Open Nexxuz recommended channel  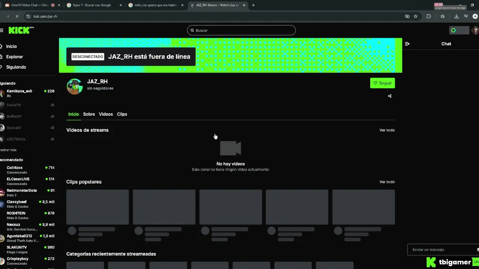[27, 227]
